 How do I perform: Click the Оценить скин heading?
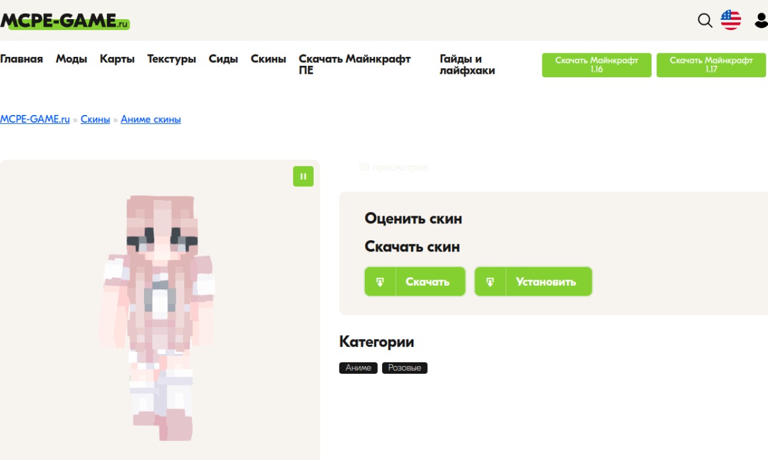tap(413, 219)
